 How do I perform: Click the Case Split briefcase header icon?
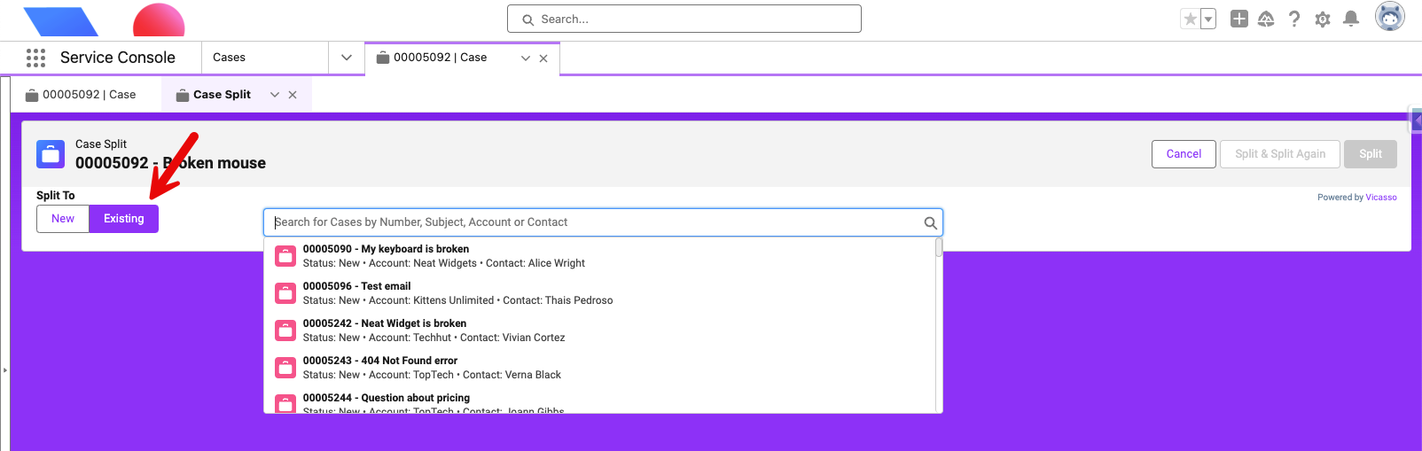[x=51, y=153]
